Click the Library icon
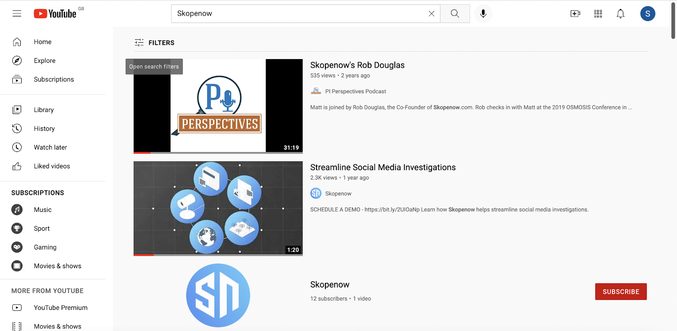Image resolution: width=677 pixels, height=331 pixels. (x=17, y=110)
